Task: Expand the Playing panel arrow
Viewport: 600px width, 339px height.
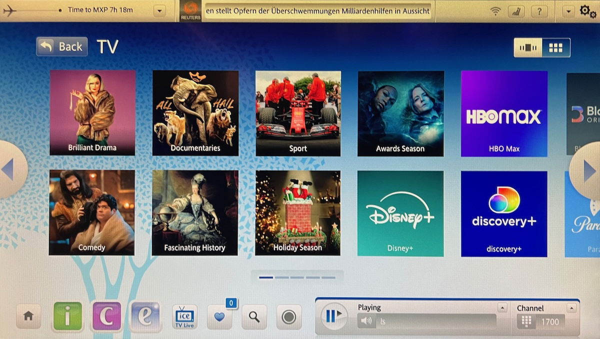Action: (x=502, y=307)
